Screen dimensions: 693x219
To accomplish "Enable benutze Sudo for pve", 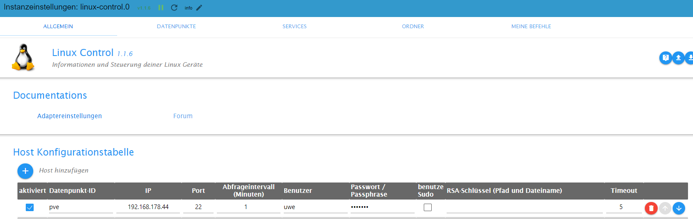I will click(x=428, y=207).
